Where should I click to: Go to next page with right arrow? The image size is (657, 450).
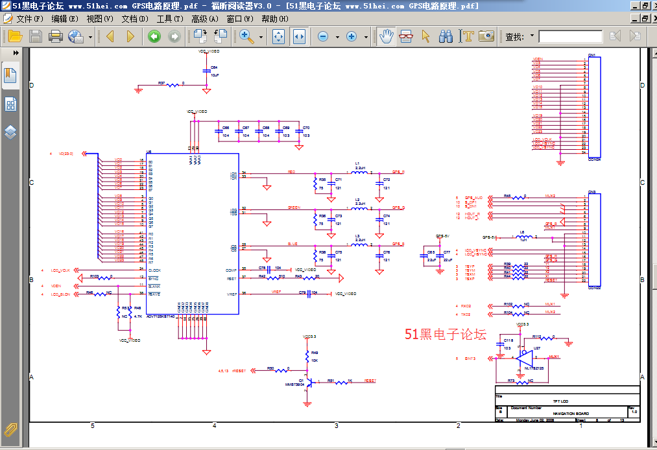[130, 36]
